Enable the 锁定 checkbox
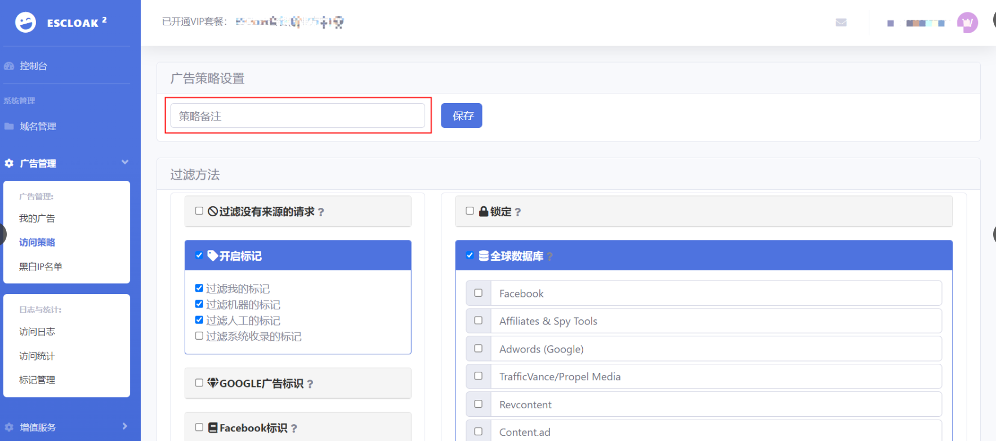Screen dimensions: 996x441 pyautogui.click(x=470, y=211)
